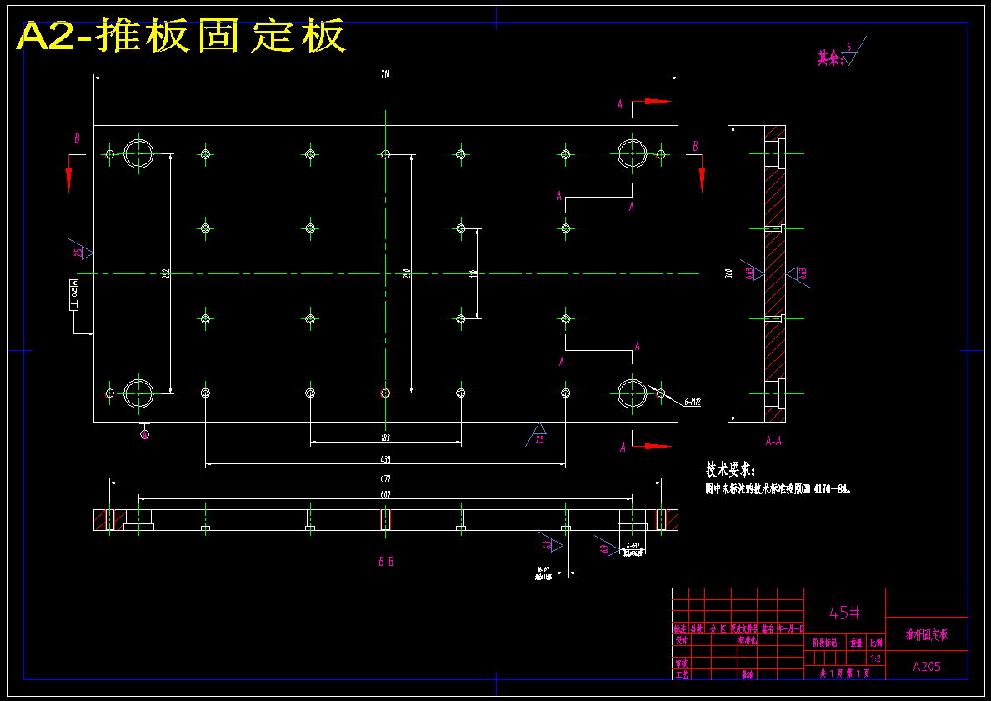Image resolution: width=991 pixels, height=701 pixels.
Task: Click the '共 1 页 第 1 页' page count
Action: [x=844, y=673]
